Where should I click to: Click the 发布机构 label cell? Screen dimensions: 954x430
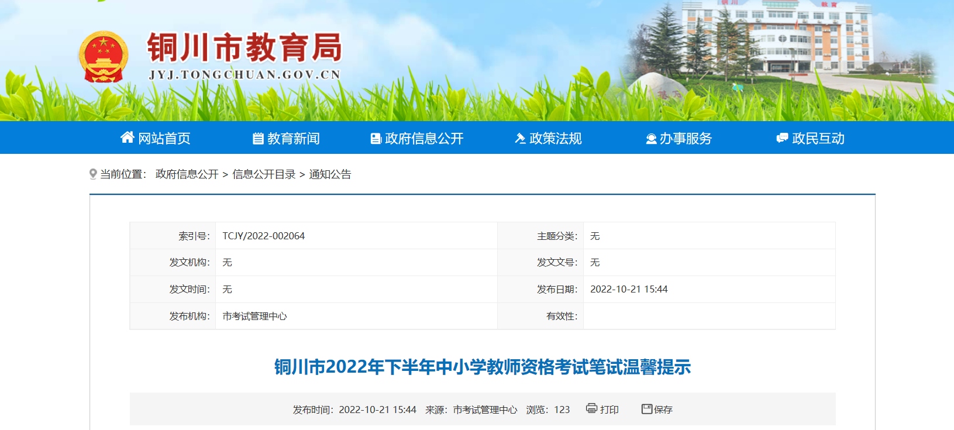[173, 316]
